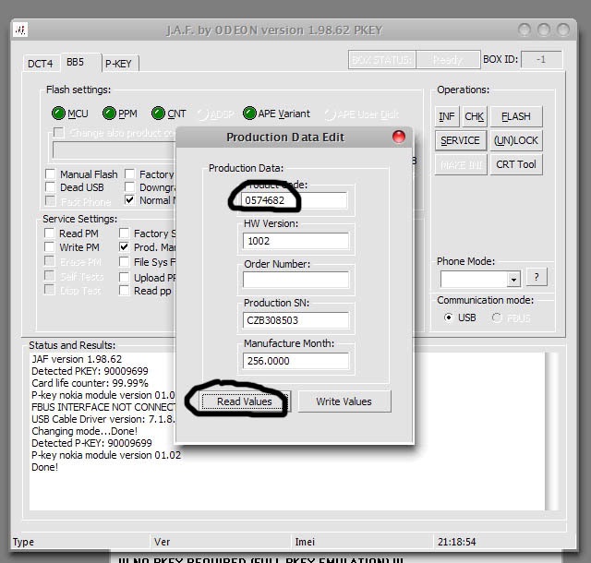
Task: Click Read Values in production dialog
Action: coord(244,401)
